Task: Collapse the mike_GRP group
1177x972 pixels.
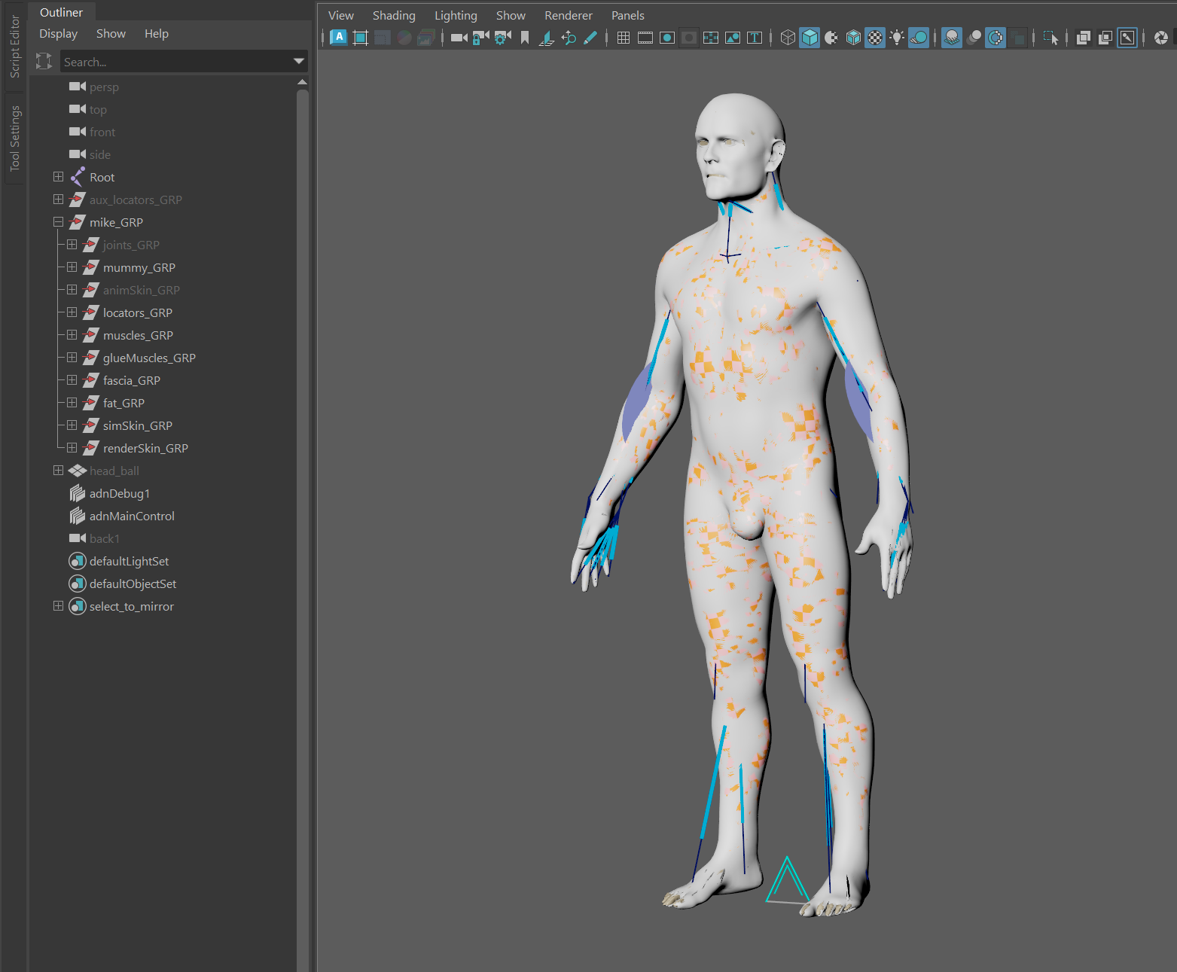Action: point(59,222)
